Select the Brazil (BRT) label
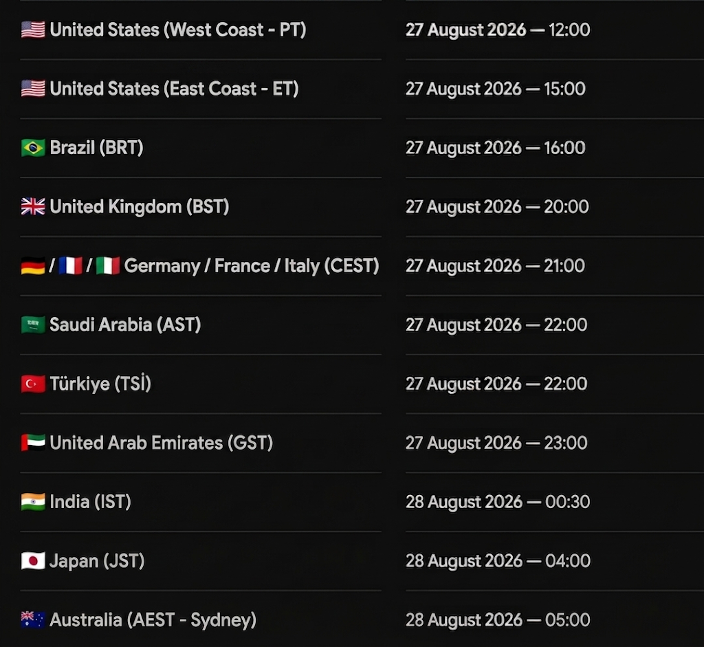This screenshot has height=647, width=704. [96, 148]
